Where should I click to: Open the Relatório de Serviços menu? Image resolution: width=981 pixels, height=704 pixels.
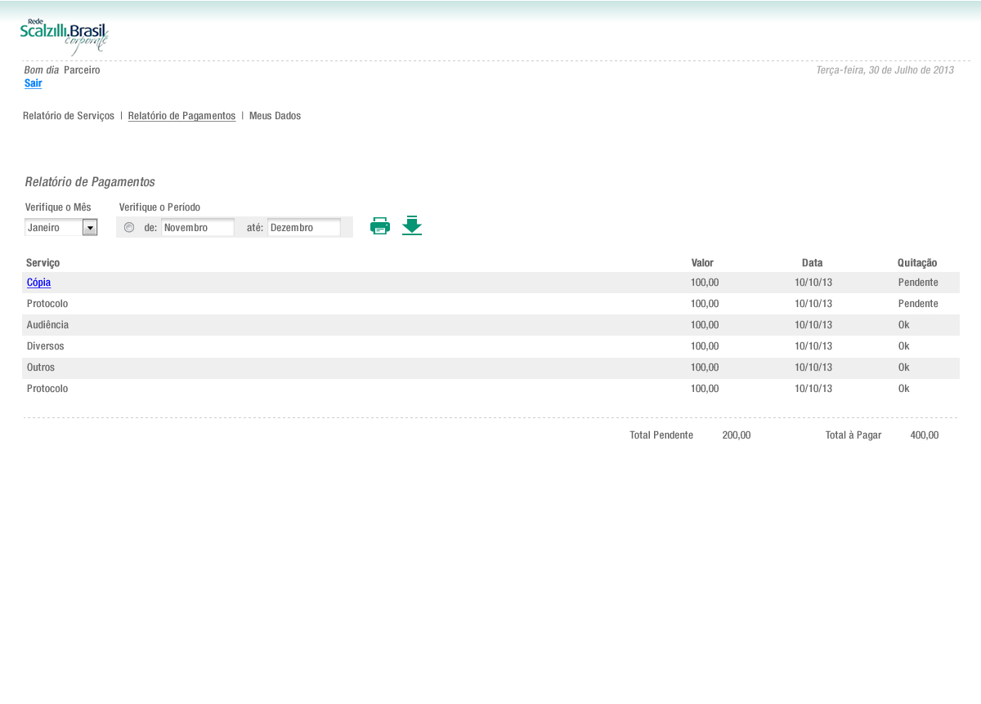[69, 116]
